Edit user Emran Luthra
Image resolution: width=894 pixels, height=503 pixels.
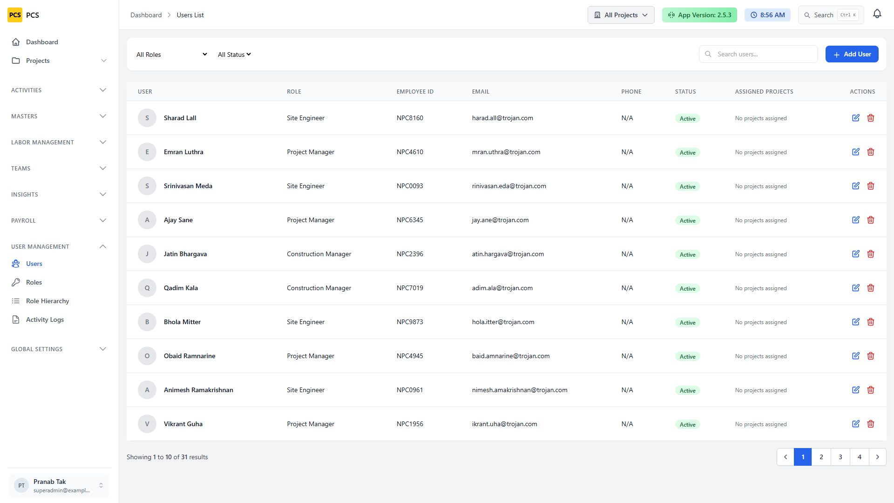click(856, 152)
